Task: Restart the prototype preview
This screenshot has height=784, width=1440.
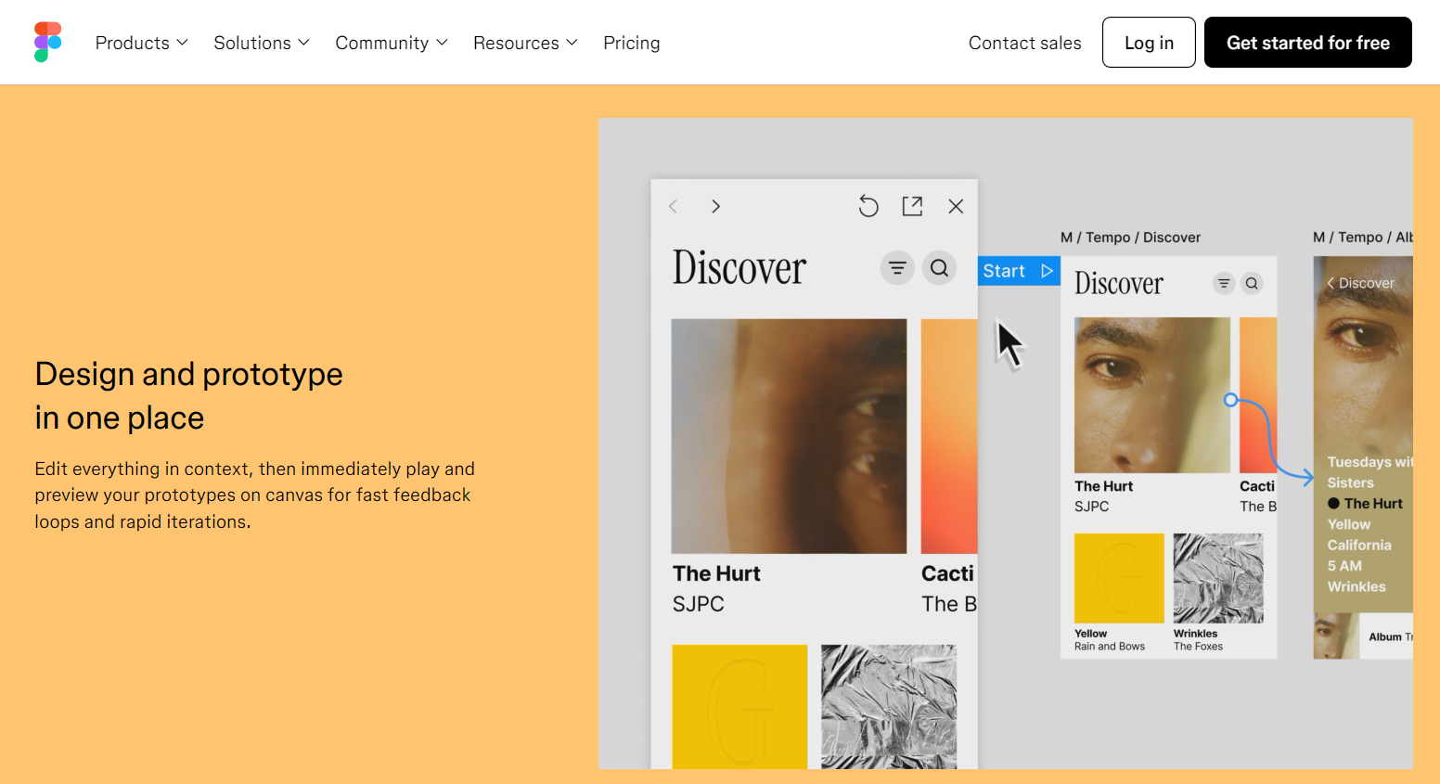Action: 868,206
